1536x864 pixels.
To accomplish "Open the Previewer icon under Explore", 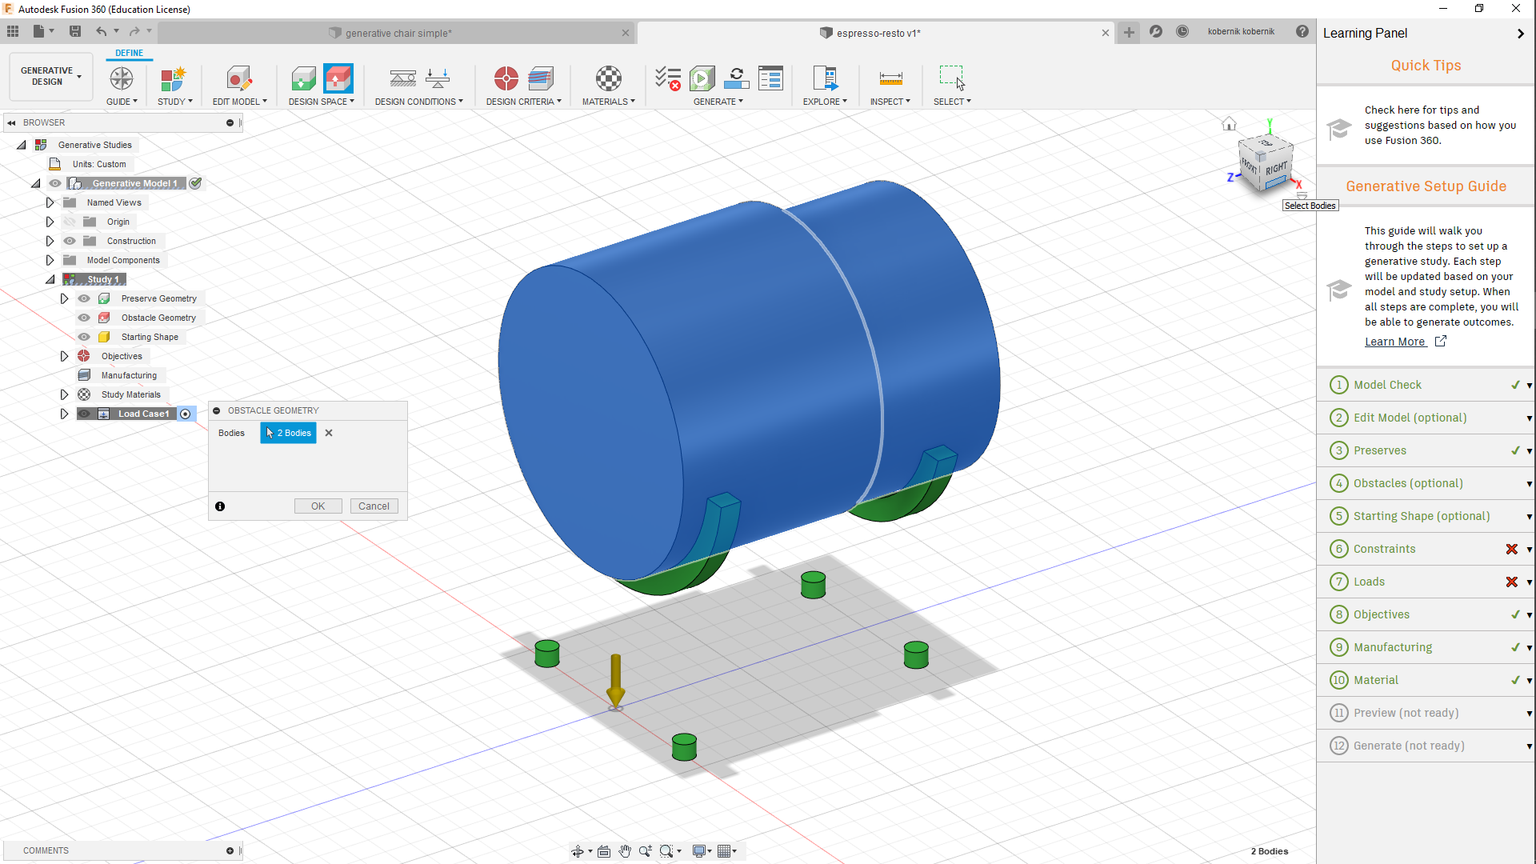I will tap(825, 78).
